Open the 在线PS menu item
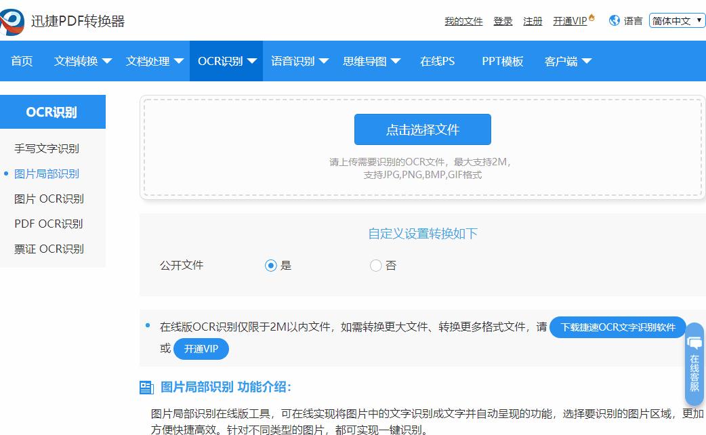Image resolution: width=706 pixels, height=435 pixels. [437, 60]
